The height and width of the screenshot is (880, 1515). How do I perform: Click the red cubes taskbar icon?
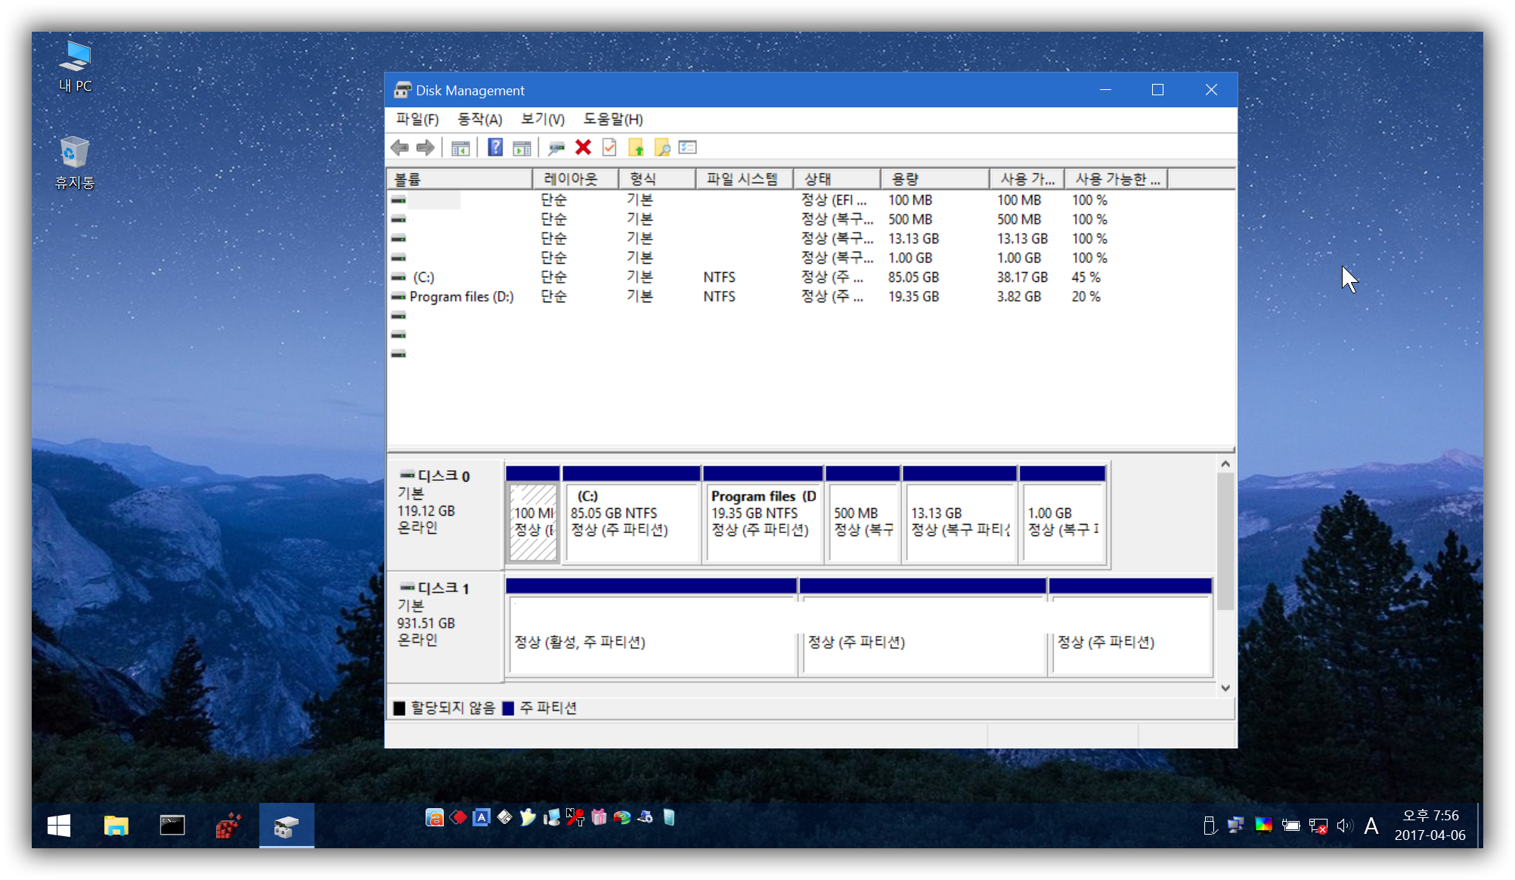coord(229,826)
